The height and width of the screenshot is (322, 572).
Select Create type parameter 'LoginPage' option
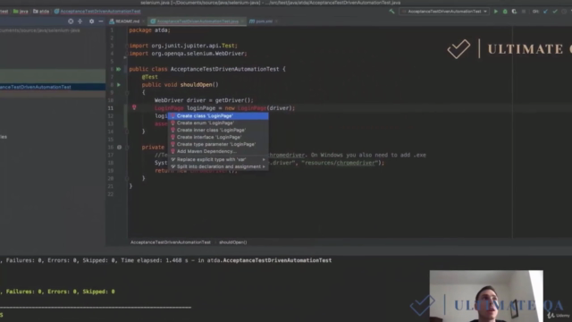(218, 144)
